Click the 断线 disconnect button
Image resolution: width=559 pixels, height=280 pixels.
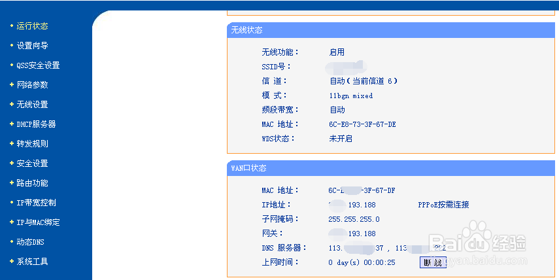433,262
